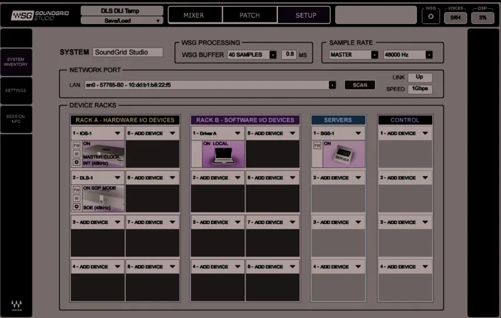Click the FW icon on DLS-1 device
Image resolution: width=501 pixels, height=318 pixels.
click(76, 189)
